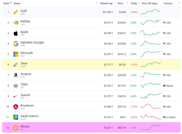Image resolution: width=182 pixels, height=134 pixels.
Task: Click the Taiwan country label
Action: (x=170, y=86)
